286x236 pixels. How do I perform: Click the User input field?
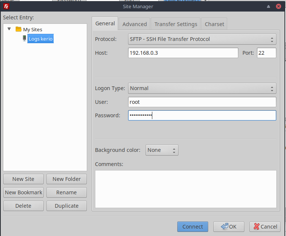pyautogui.click(x=202, y=102)
